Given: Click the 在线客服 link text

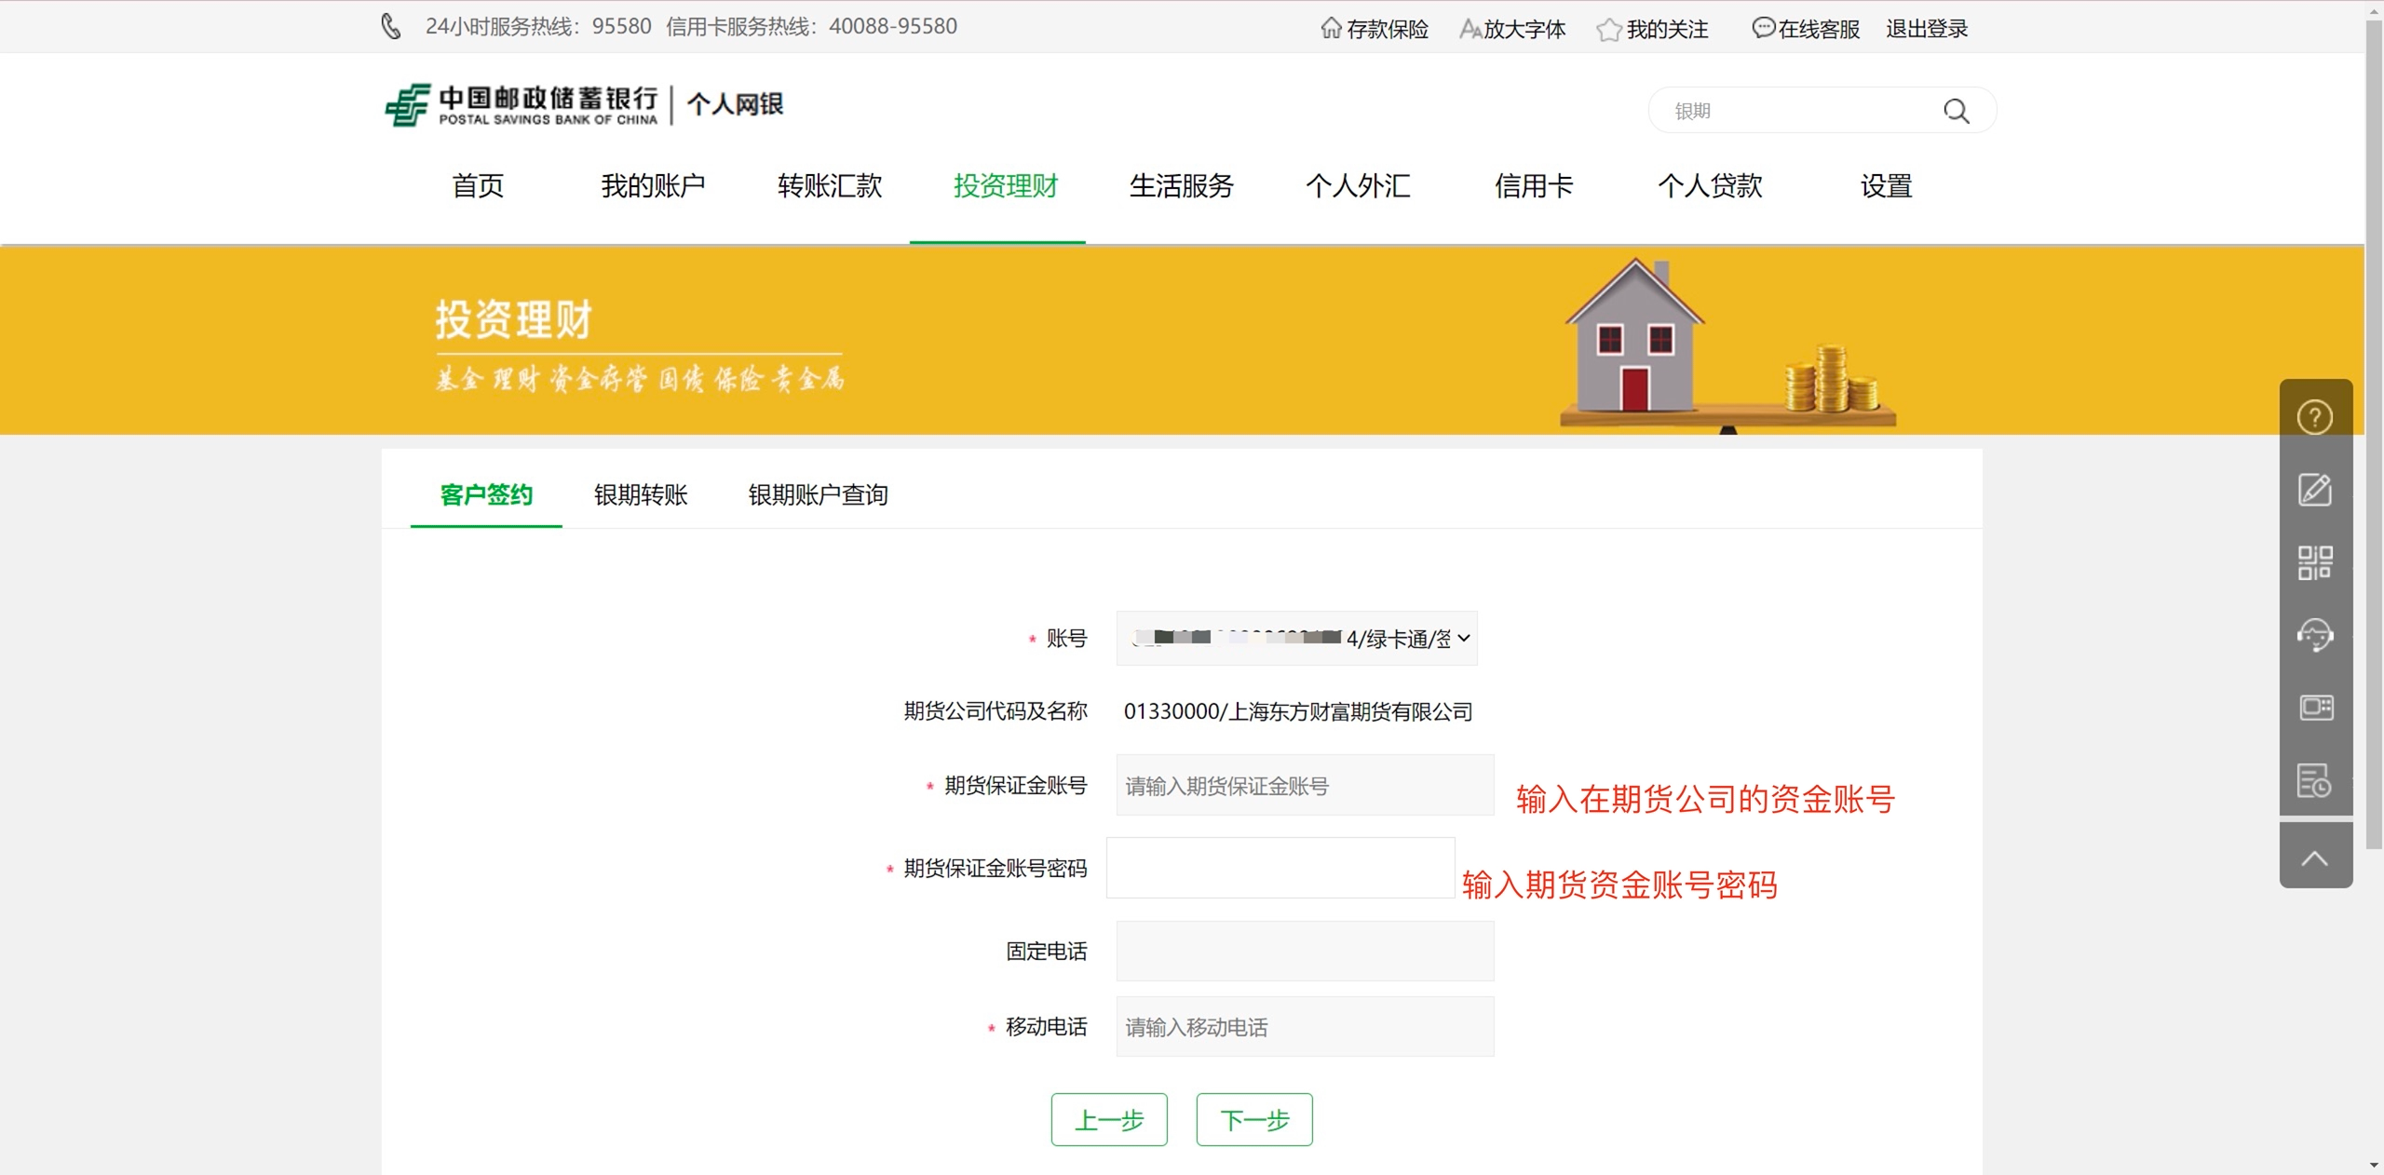Looking at the screenshot, I should (x=1819, y=30).
